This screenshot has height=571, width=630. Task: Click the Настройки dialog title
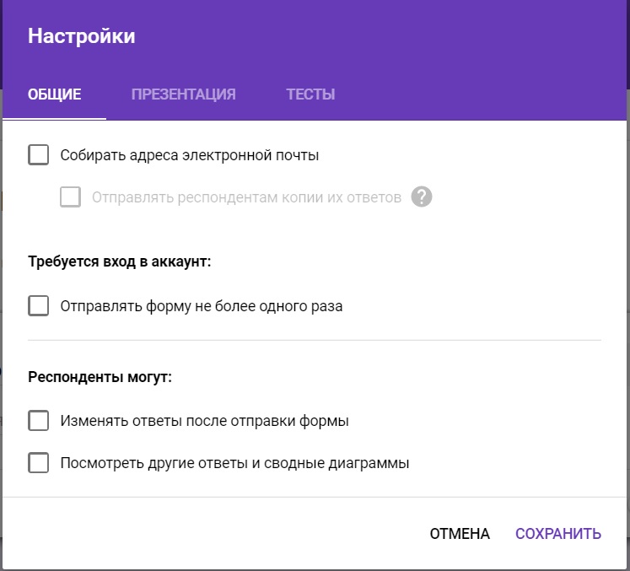point(81,36)
